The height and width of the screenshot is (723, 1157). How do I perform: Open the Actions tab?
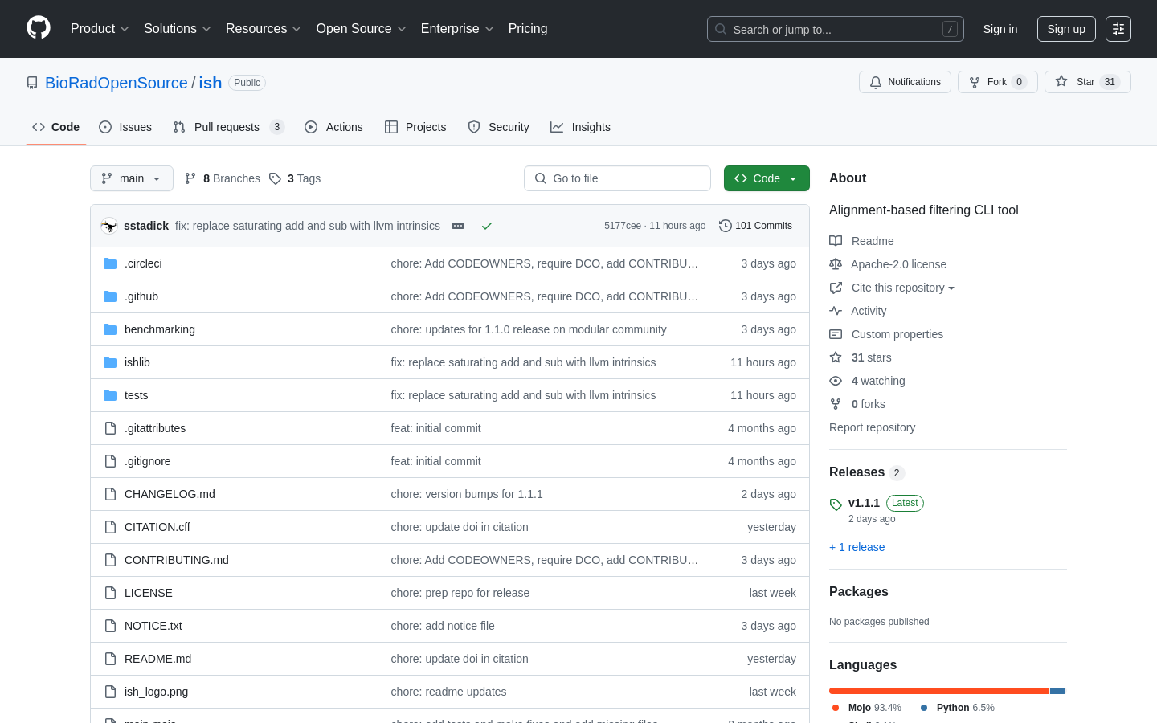pyautogui.click(x=333, y=127)
